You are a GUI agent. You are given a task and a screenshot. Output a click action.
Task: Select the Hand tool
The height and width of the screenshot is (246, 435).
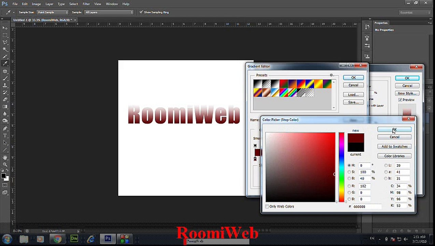coord(5,158)
